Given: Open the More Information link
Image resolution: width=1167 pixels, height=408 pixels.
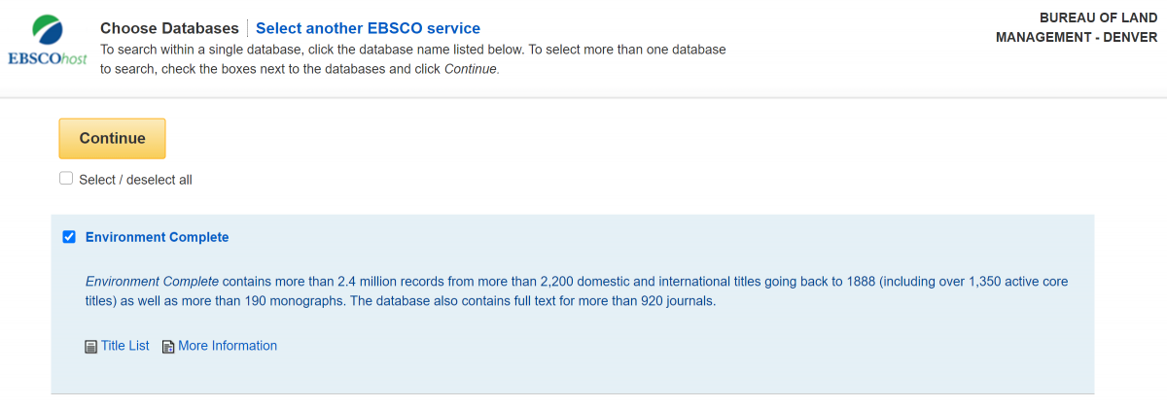Looking at the screenshot, I should [228, 346].
